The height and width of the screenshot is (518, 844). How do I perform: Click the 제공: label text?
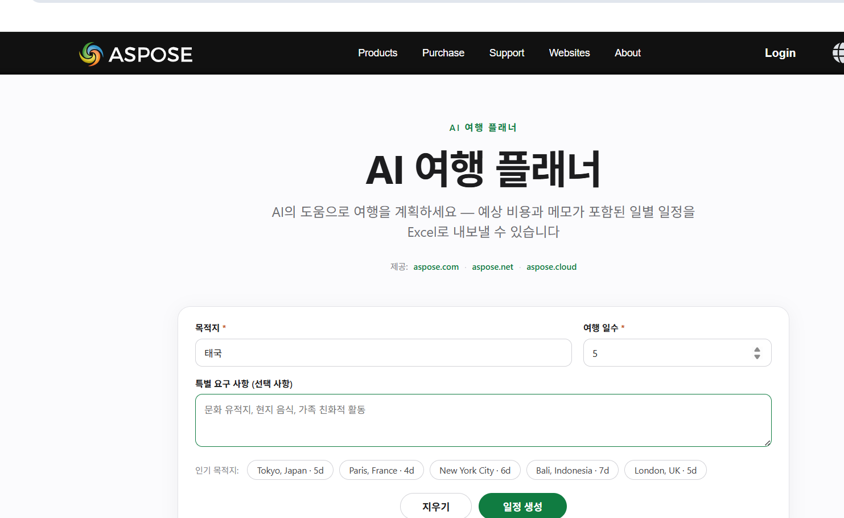pyautogui.click(x=399, y=267)
